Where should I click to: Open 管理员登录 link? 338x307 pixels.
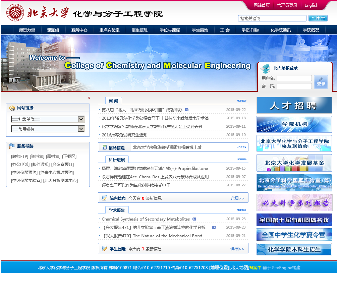(287, 5)
